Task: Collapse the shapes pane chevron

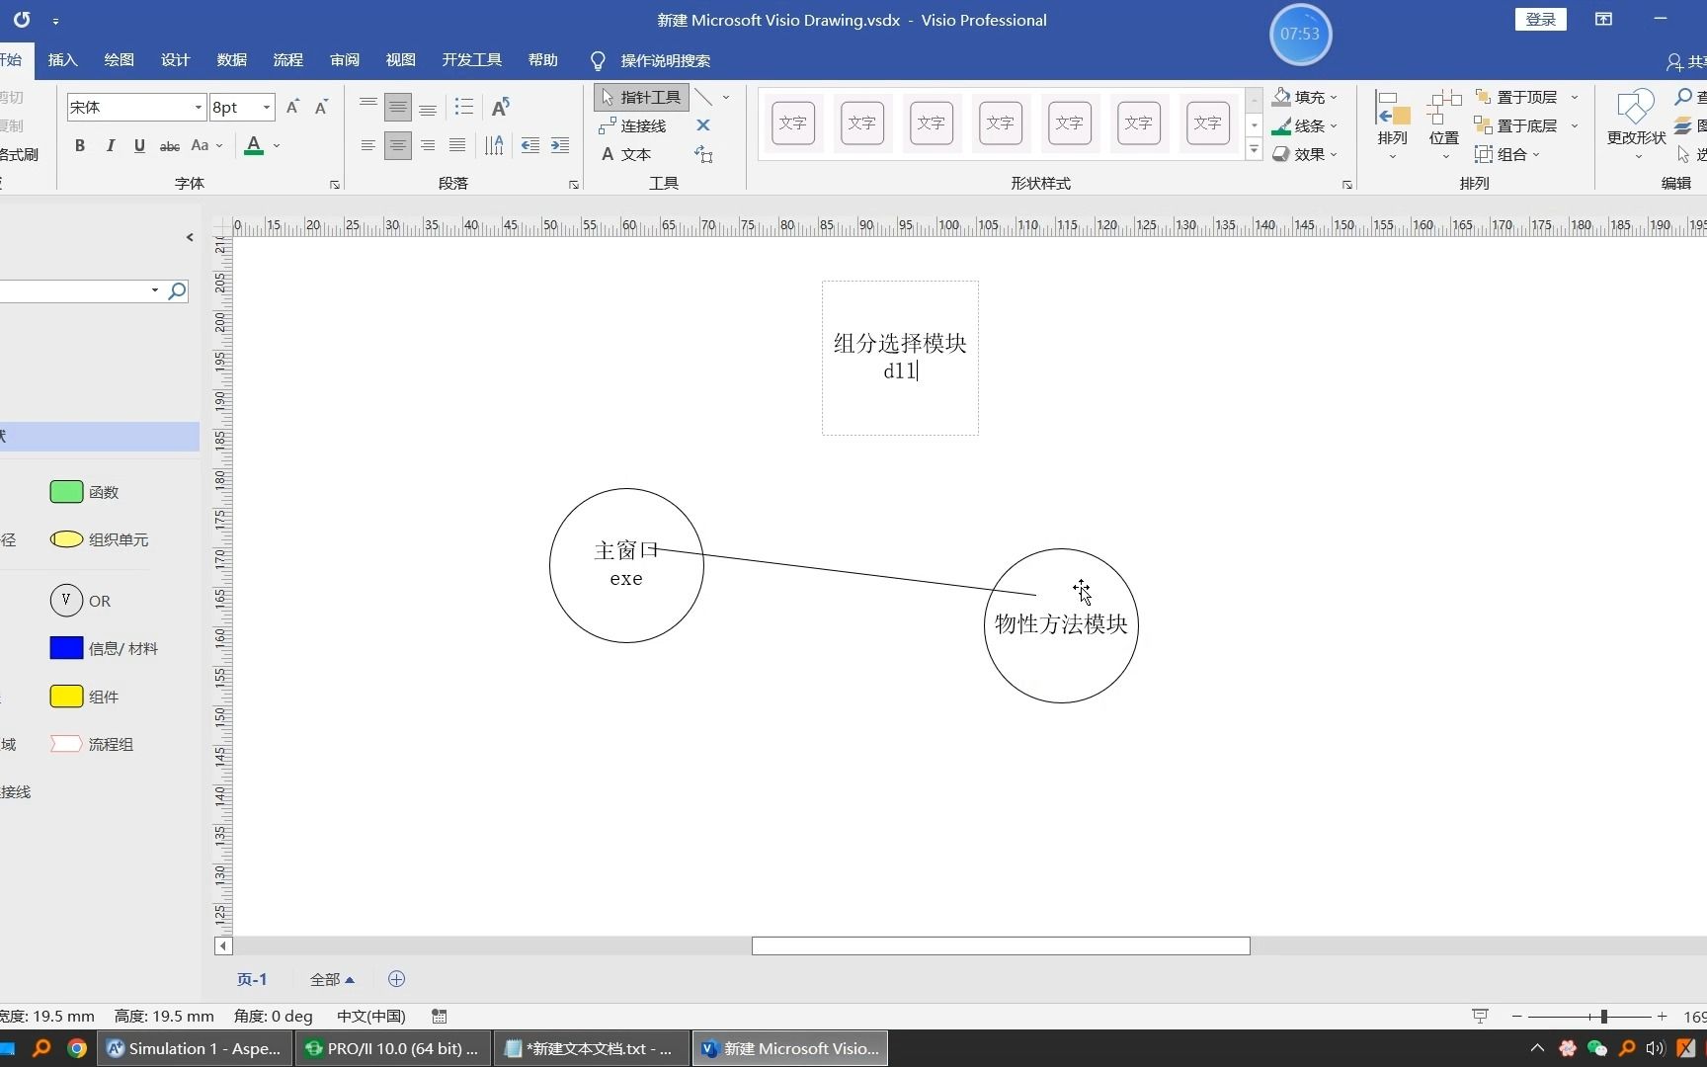Action: coord(190,237)
